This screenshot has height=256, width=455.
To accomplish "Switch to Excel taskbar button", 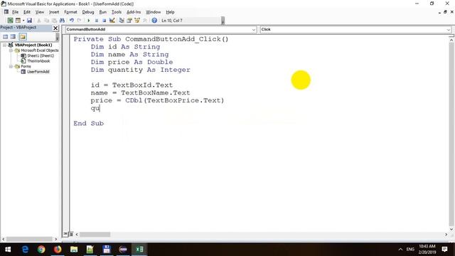I will click(x=139, y=250).
